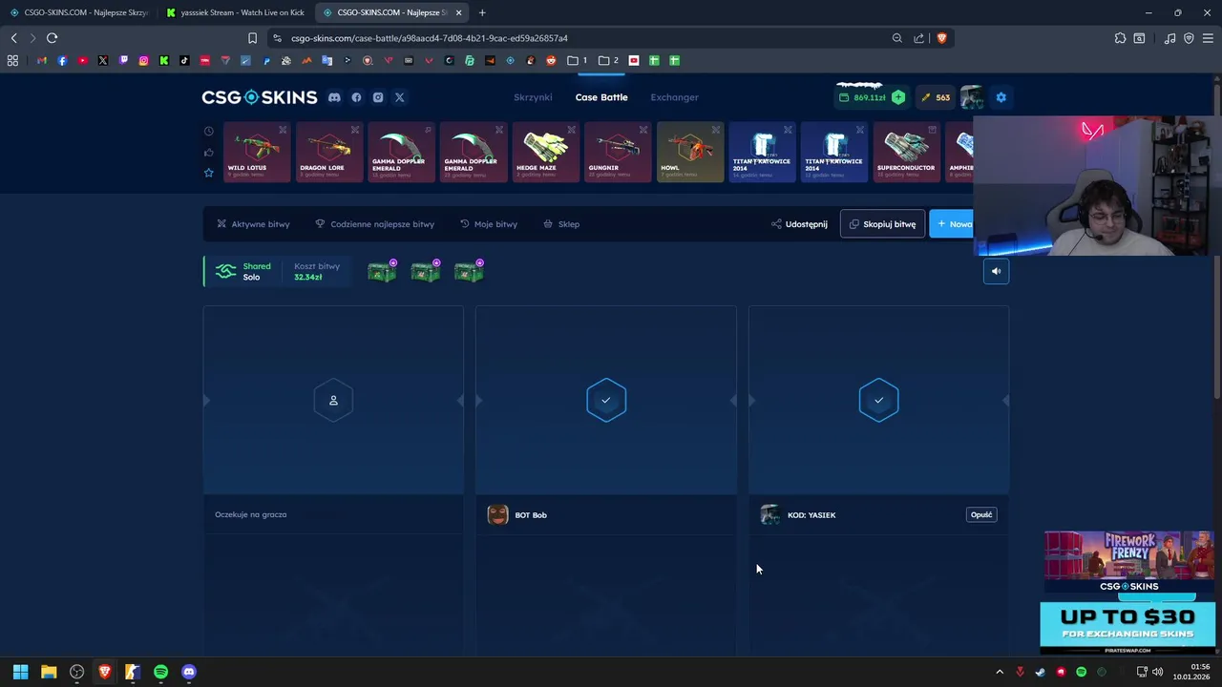Click the Udostępnij share button
This screenshot has height=687, width=1222.
[x=799, y=224]
